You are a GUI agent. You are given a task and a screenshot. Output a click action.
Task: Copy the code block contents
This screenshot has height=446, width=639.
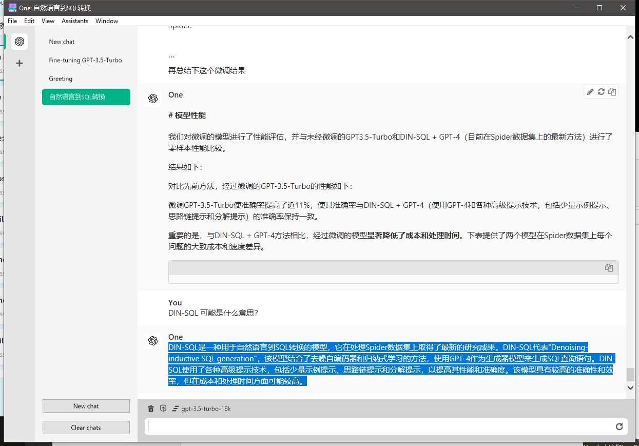[x=609, y=267]
